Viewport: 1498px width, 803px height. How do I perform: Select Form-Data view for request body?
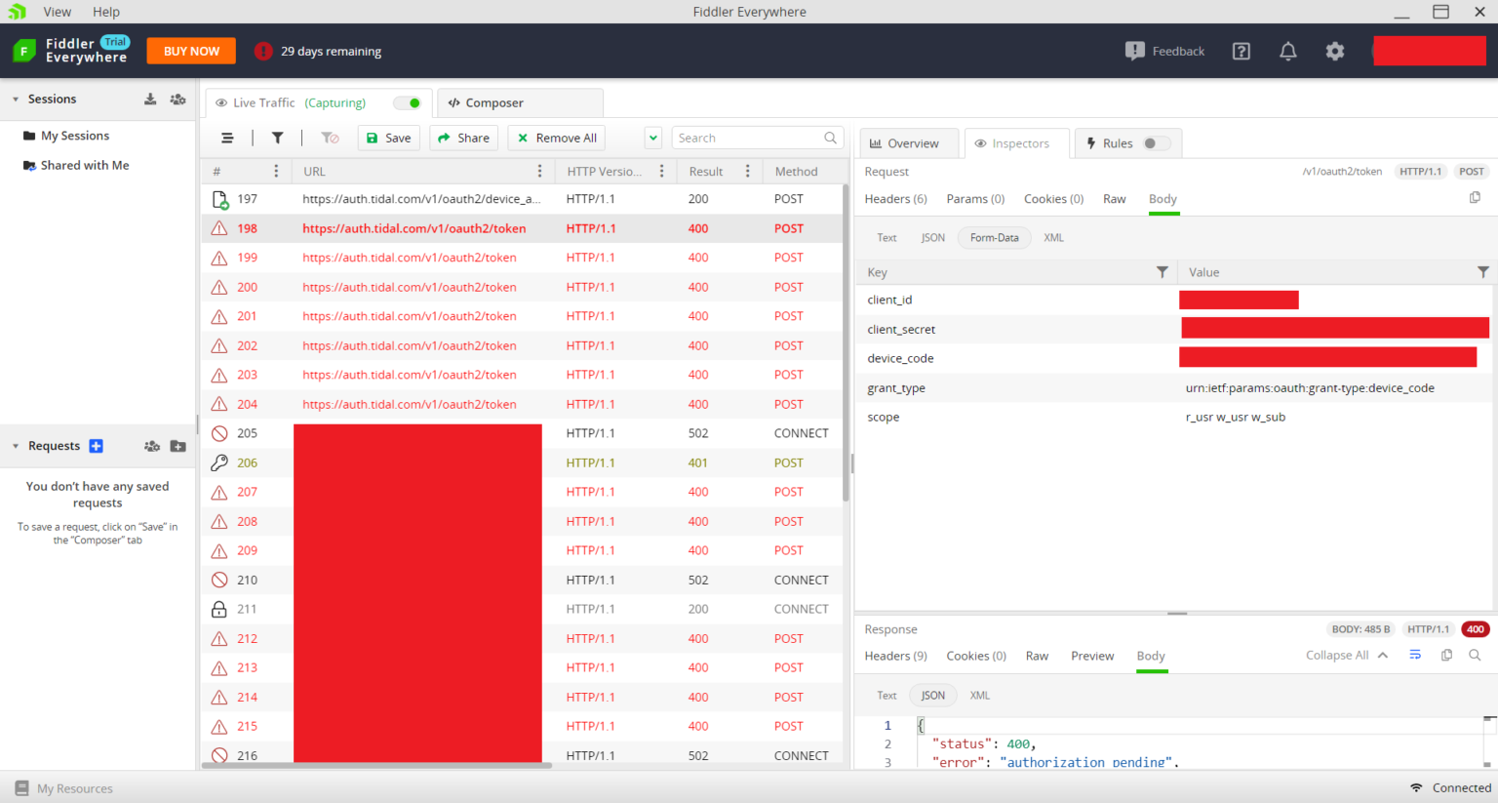pos(994,237)
